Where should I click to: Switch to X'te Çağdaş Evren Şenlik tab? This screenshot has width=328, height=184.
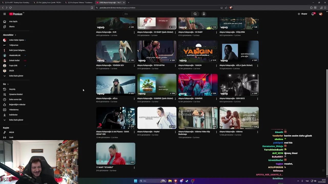pyautogui.click(x=48, y=3)
